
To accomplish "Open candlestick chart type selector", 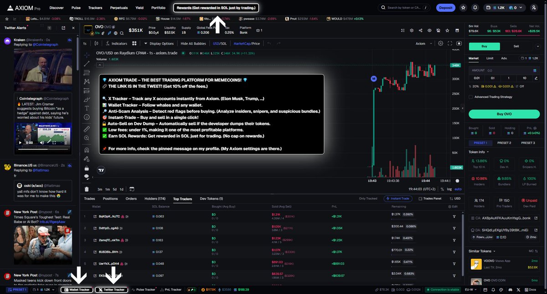I will [x=96, y=44].
